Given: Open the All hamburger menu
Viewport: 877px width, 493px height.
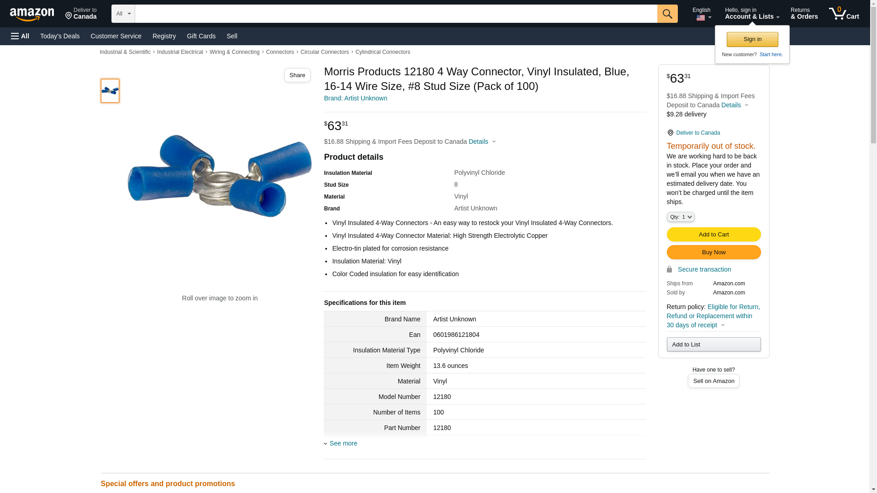Looking at the screenshot, I should 20,36.
